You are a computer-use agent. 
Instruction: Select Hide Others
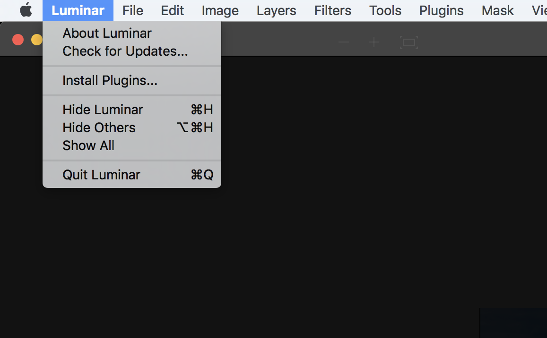[x=99, y=127]
